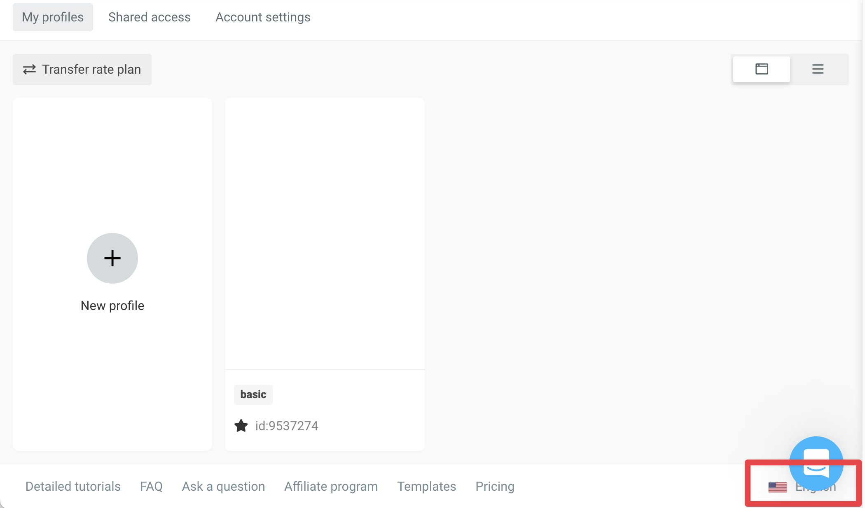Switch to Shared access tab

tap(150, 17)
